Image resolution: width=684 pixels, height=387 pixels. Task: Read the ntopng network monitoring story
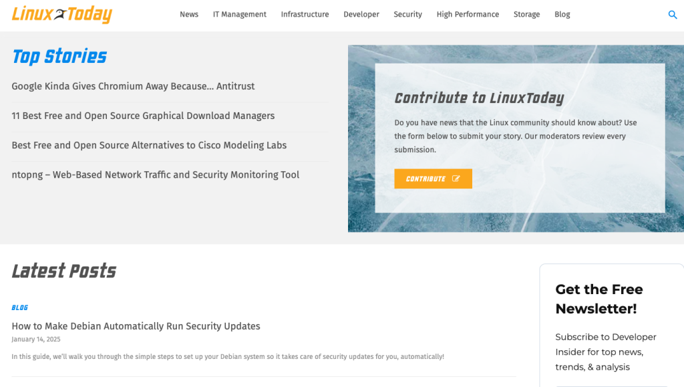(155, 174)
